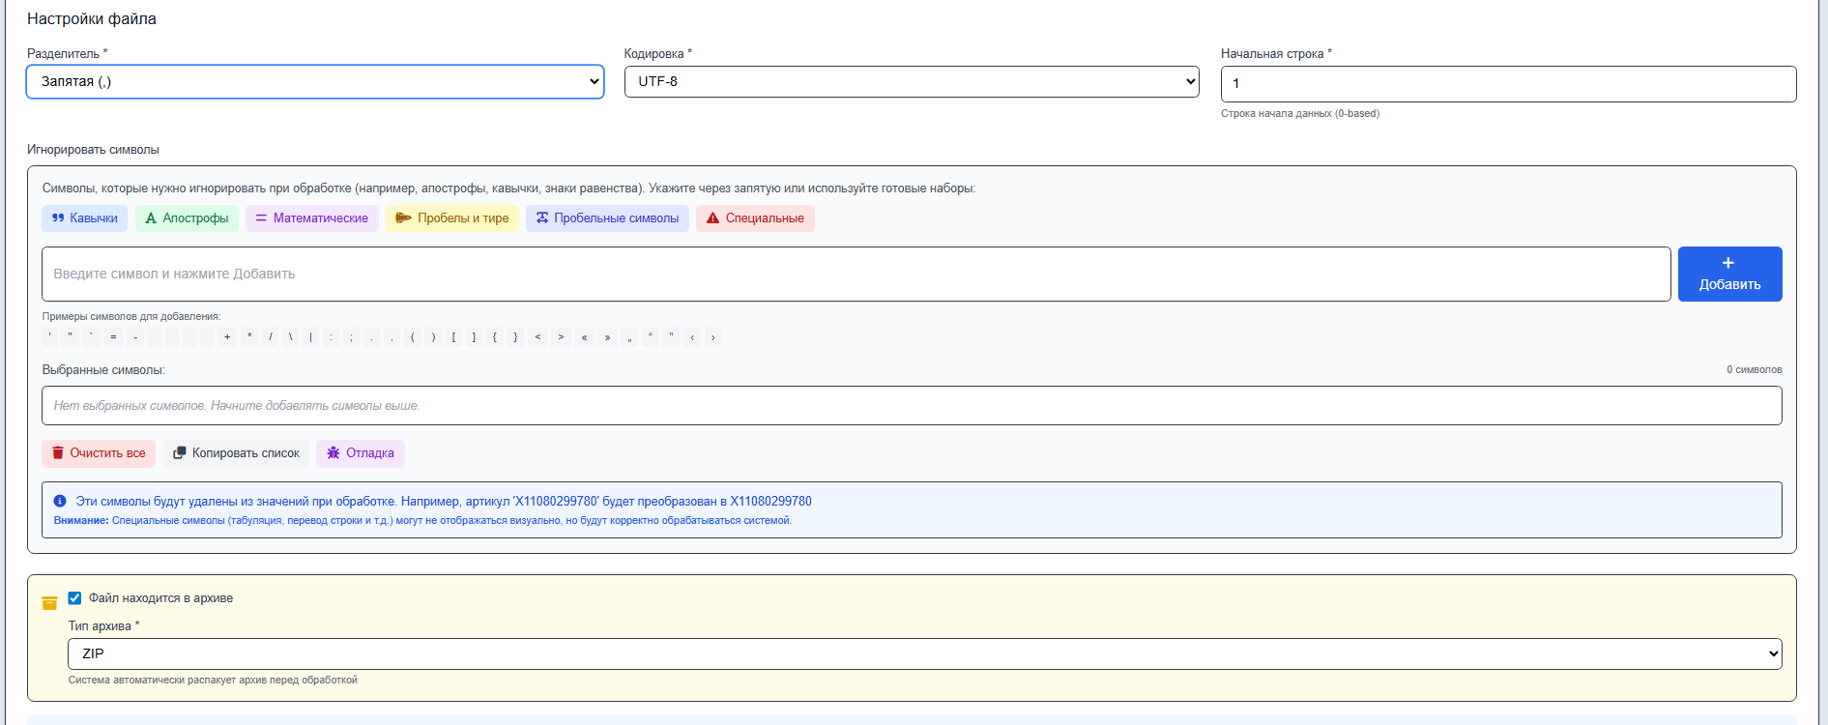Viewport: 1828px width, 725px height.
Task: Apply the Пробельные символы preset
Action: click(607, 218)
